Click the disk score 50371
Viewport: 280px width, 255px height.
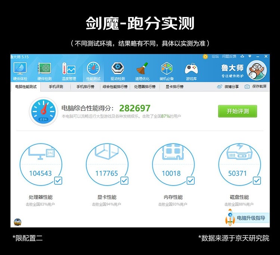(x=237, y=173)
